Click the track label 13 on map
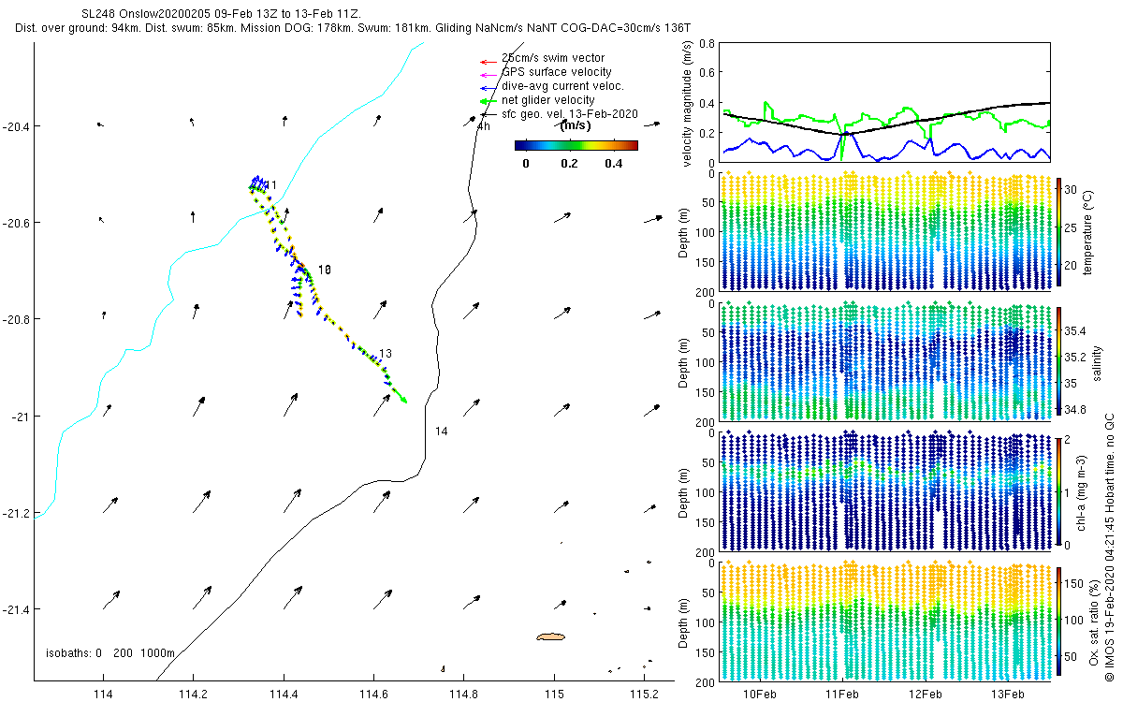The width and height of the screenshot is (1123, 702). [x=385, y=353]
